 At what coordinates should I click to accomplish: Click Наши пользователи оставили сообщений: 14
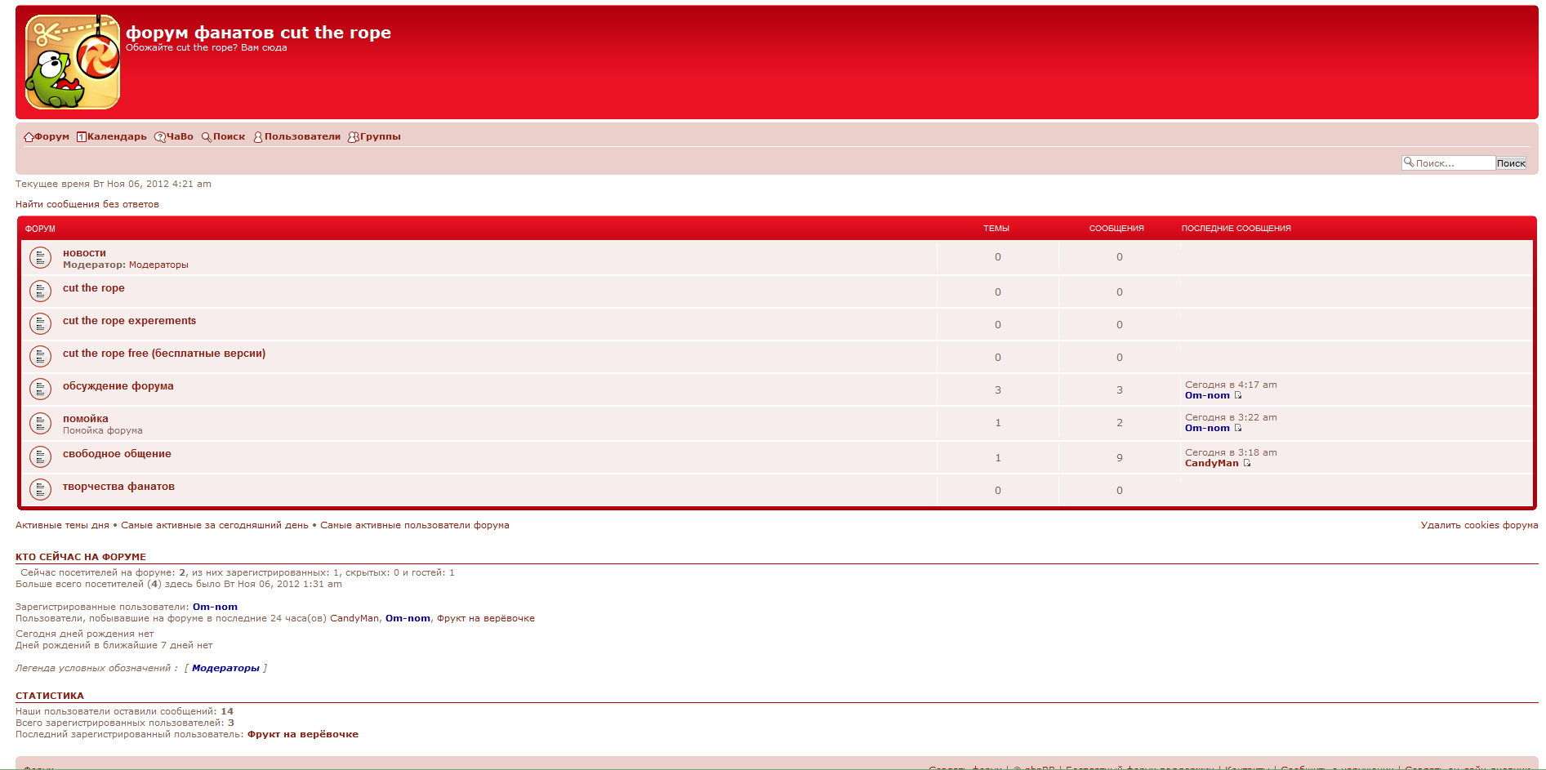pos(124,711)
